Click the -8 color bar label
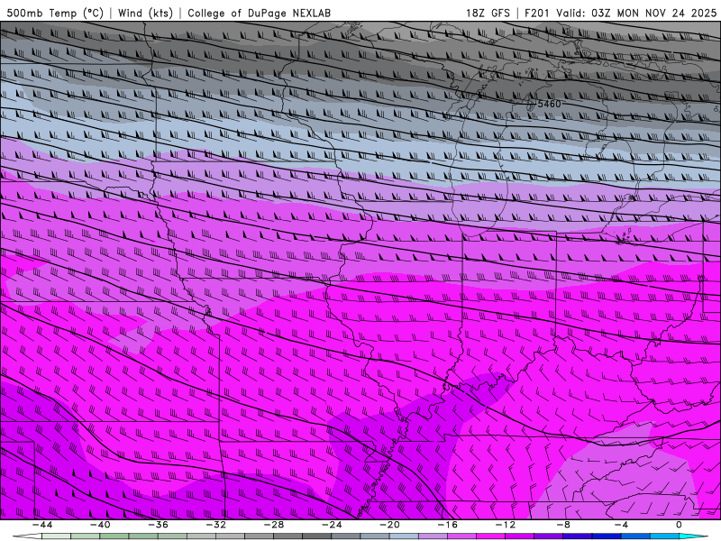 (x=563, y=525)
